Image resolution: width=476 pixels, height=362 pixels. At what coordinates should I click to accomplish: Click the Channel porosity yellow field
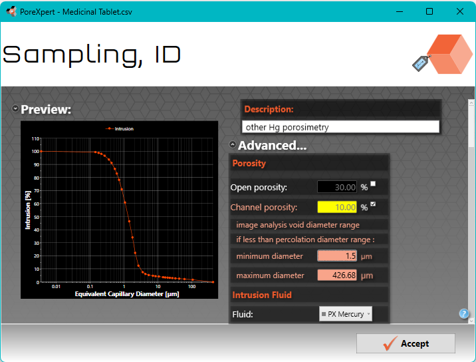click(337, 207)
